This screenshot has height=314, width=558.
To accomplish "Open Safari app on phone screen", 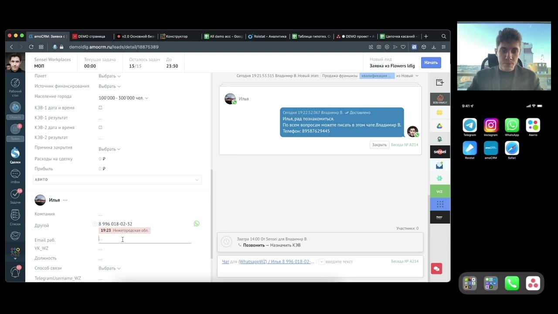I will click(512, 149).
